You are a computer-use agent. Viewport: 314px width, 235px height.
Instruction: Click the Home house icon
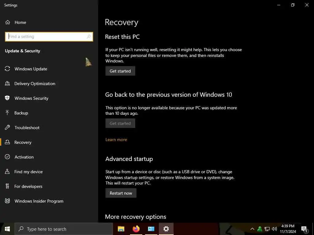click(x=8, y=22)
